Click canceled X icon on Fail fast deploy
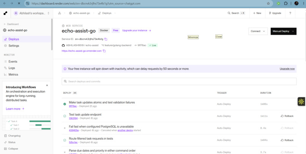306x154 pixels. 65,128
